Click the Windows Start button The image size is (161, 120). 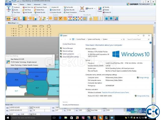(8, 118)
